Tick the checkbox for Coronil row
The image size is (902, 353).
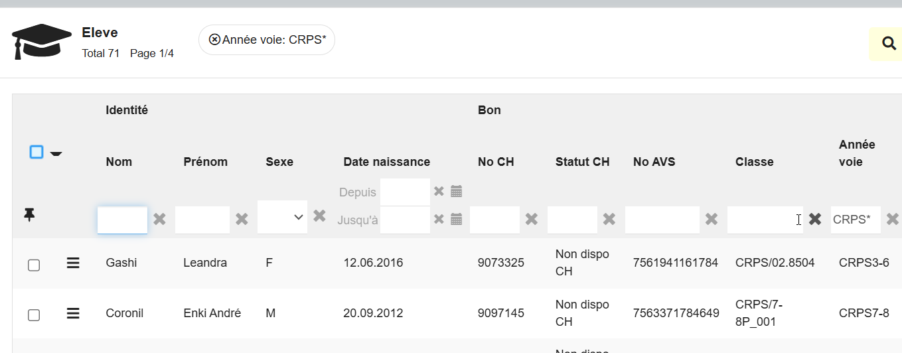click(x=34, y=315)
